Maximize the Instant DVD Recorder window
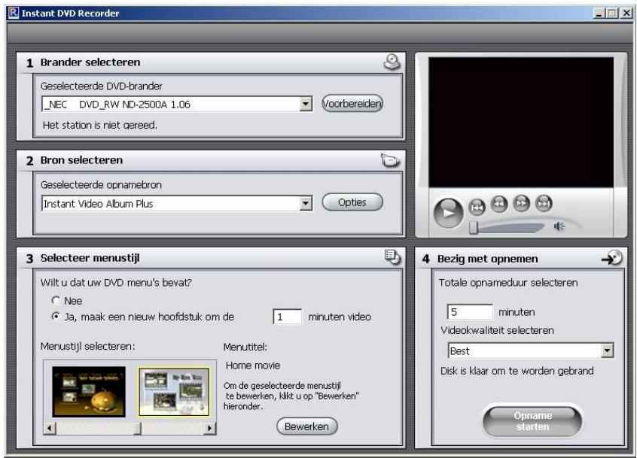 [612, 13]
